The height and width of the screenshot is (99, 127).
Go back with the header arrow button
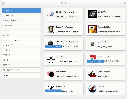pos(3,3)
